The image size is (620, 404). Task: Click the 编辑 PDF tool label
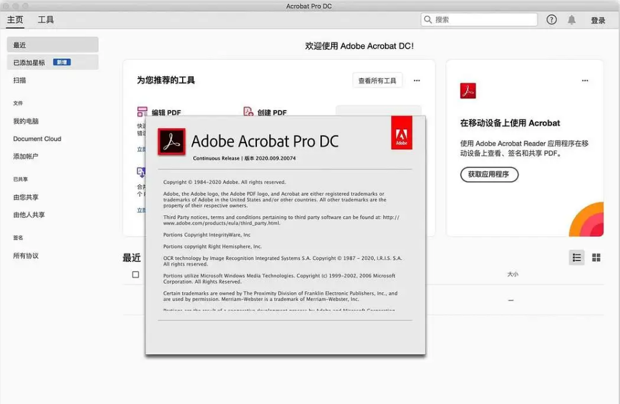tap(167, 112)
